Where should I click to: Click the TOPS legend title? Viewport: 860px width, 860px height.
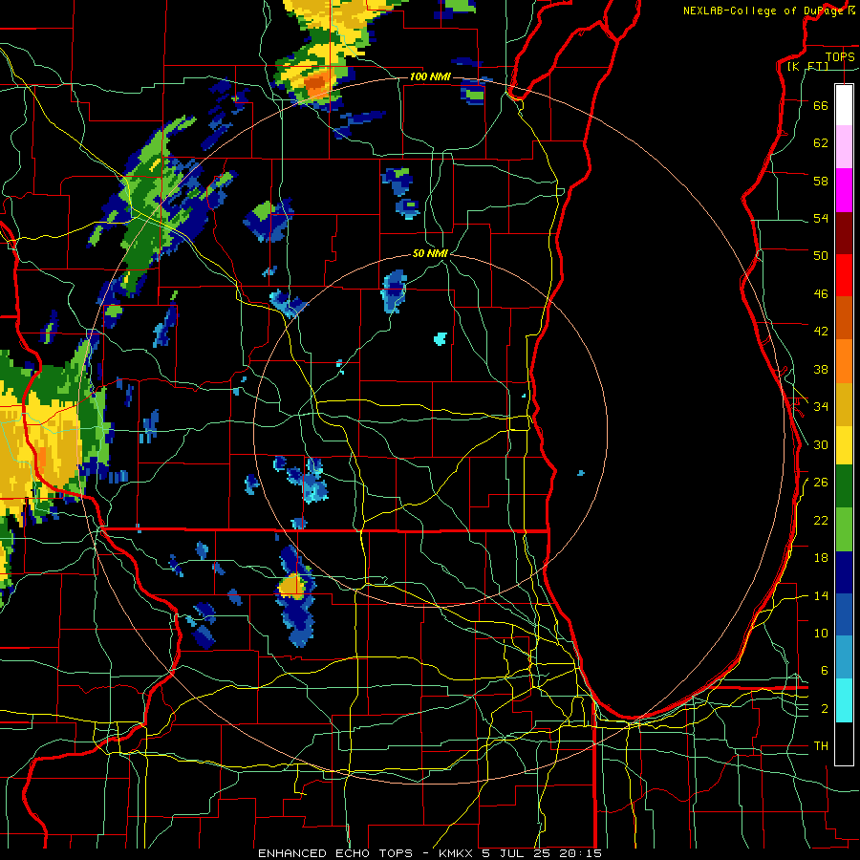[x=840, y=56]
